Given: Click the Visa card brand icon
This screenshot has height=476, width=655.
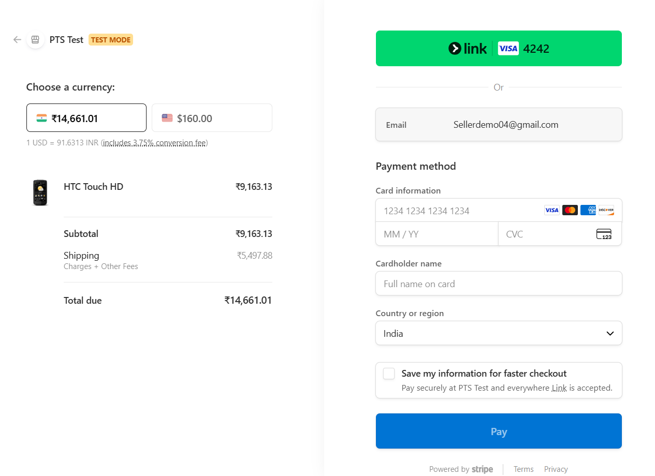Looking at the screenshot, I should [x=552, y=210].
